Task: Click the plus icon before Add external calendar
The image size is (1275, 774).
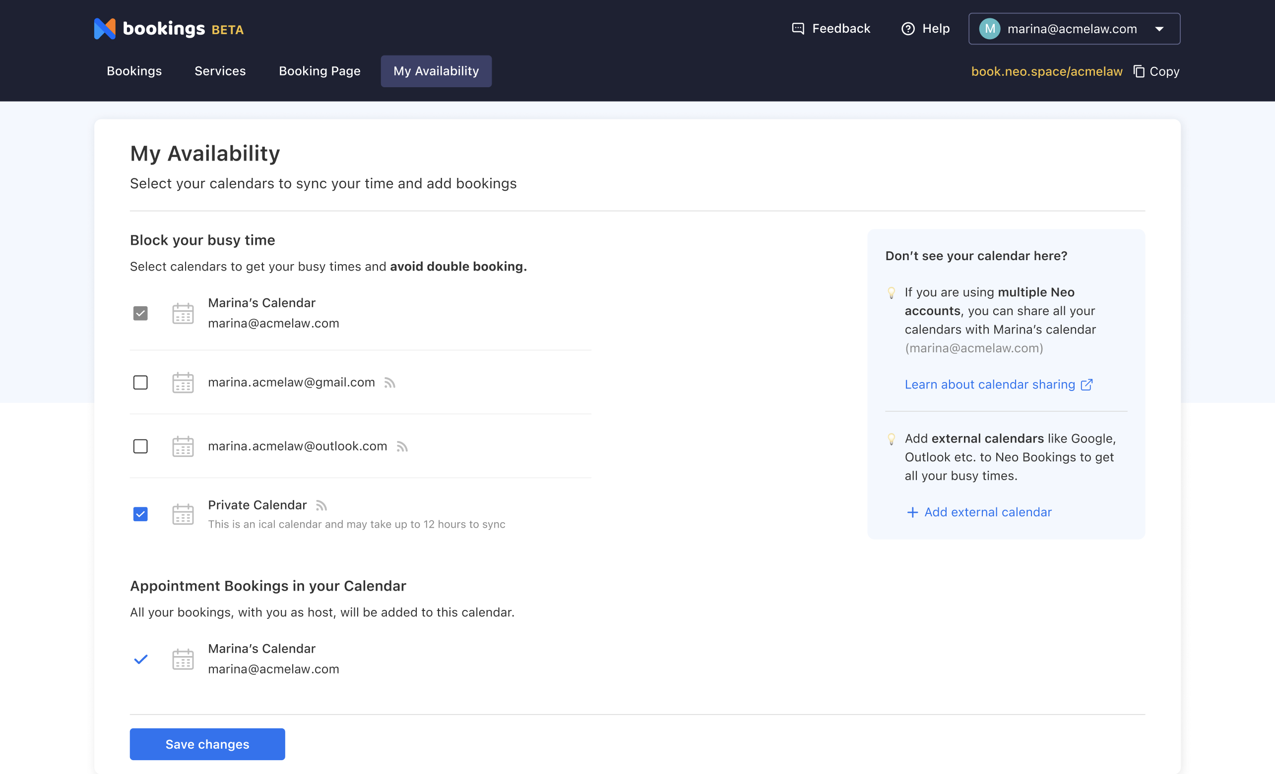Action: (913, 512)
